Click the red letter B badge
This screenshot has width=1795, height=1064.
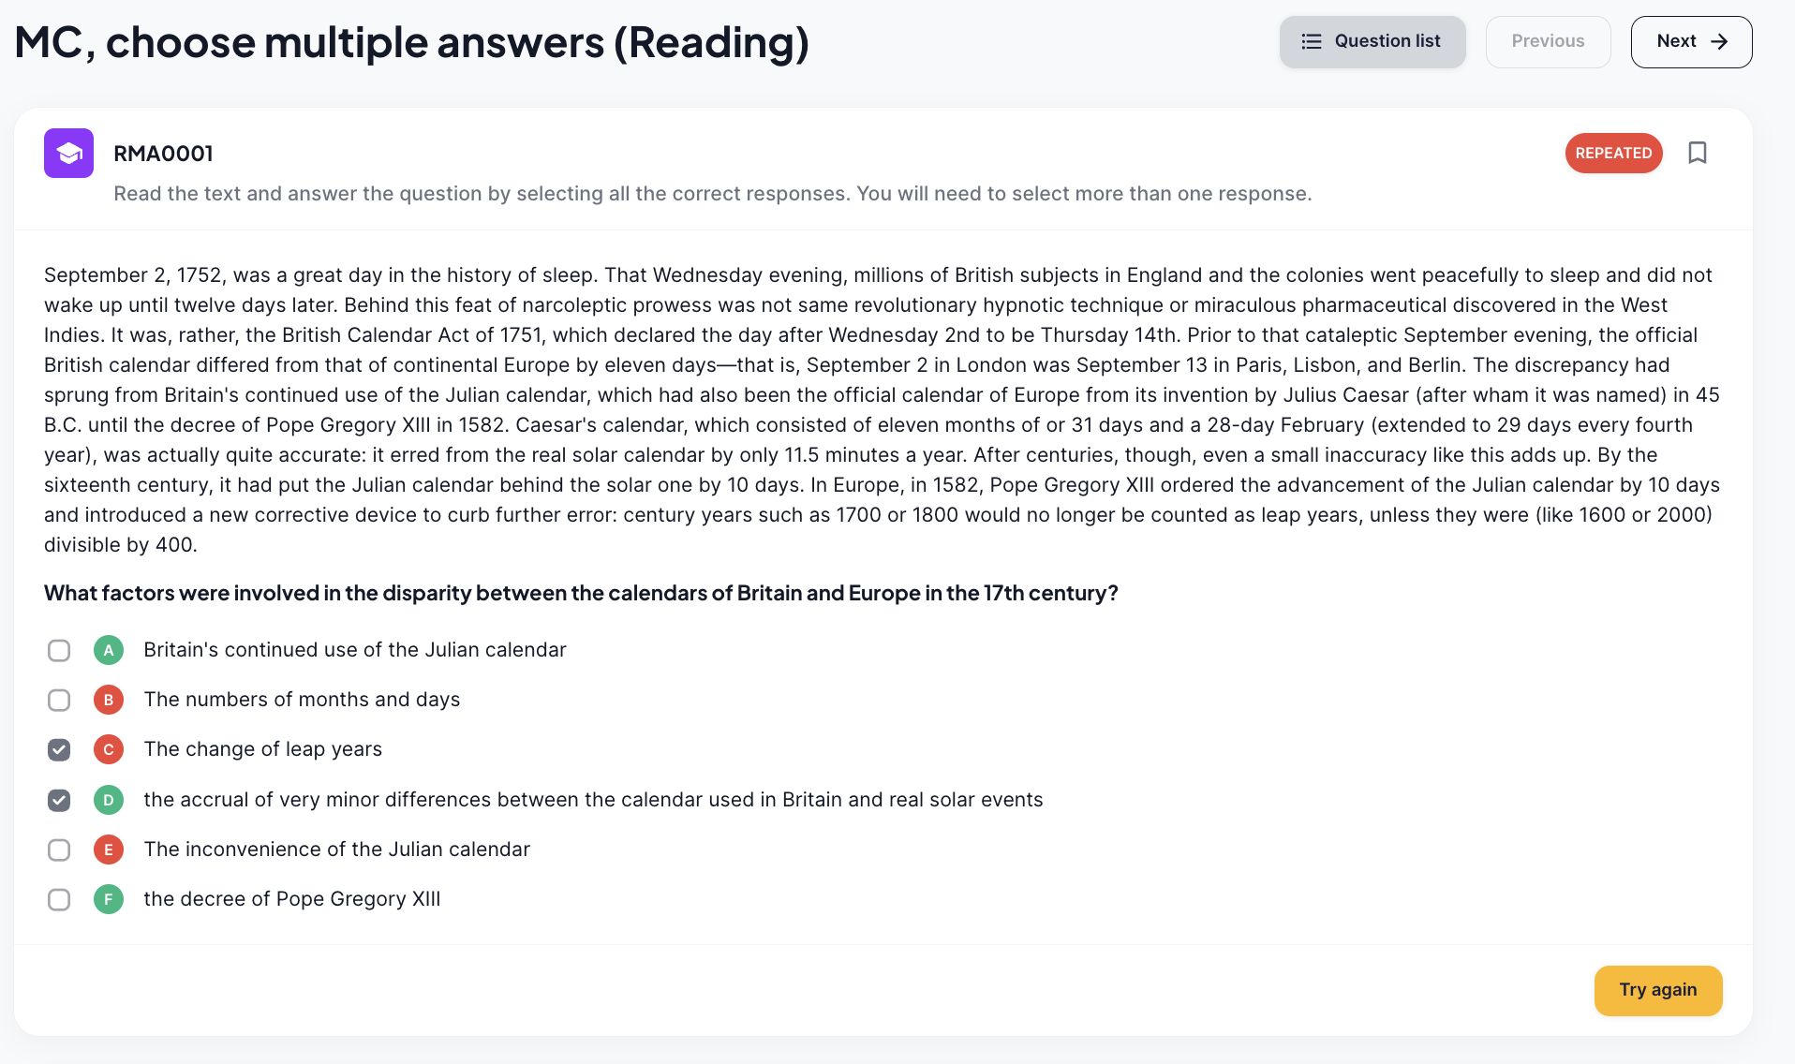click(109, 700)
